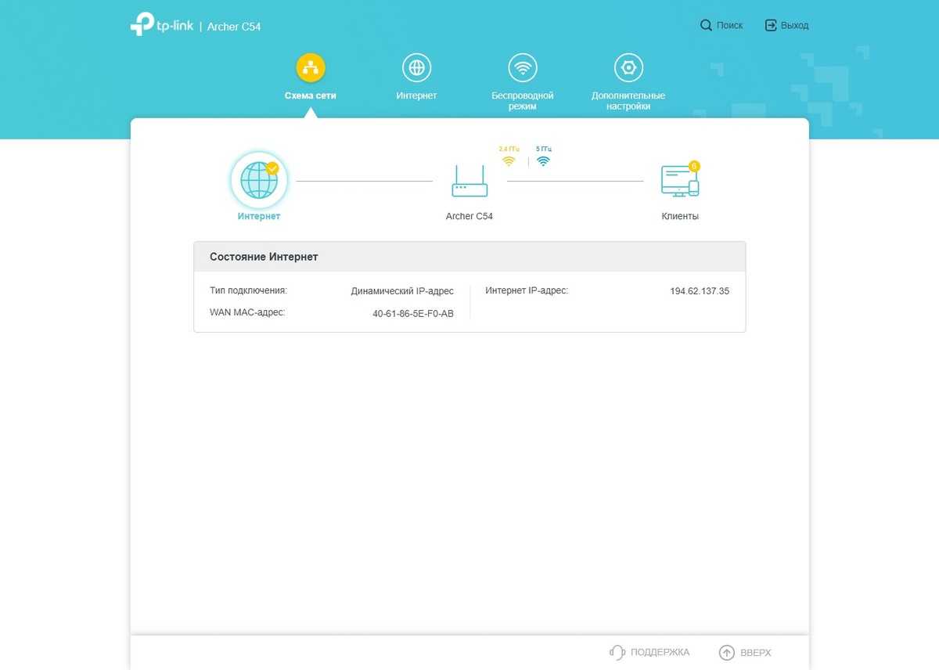The width and height of the screenshot is (939, 670).
Task: Switch to the Беспроводной режим tab label
Action: [522, 101]
